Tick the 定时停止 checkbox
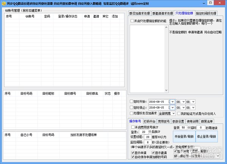227x164 pixels. point(131,107)
